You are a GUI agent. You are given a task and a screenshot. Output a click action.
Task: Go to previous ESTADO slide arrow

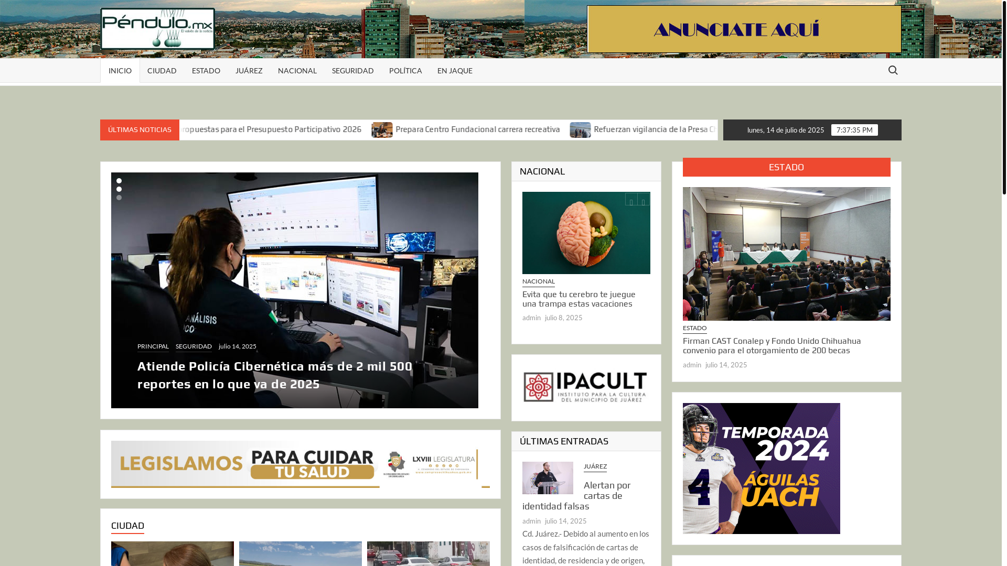pyautogui.click(x=871, y=194)
